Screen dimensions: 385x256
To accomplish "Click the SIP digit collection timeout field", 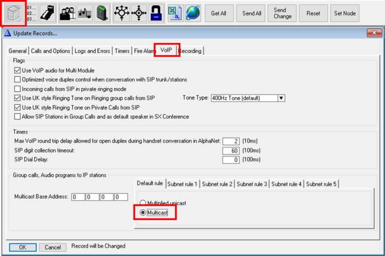I will 231,150.
